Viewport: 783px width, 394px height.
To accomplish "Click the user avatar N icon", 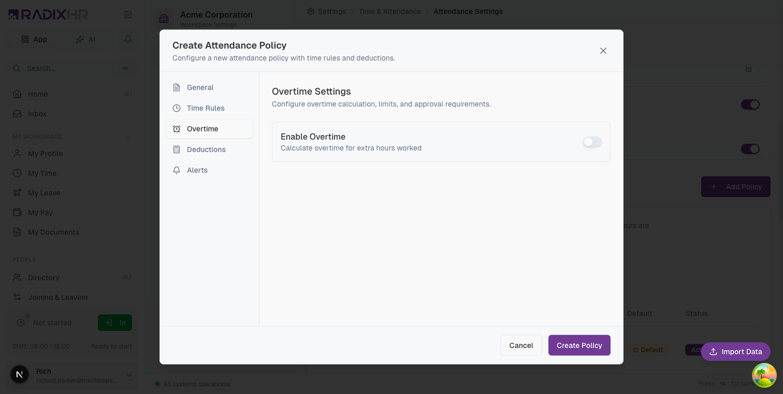I will 20,375.
